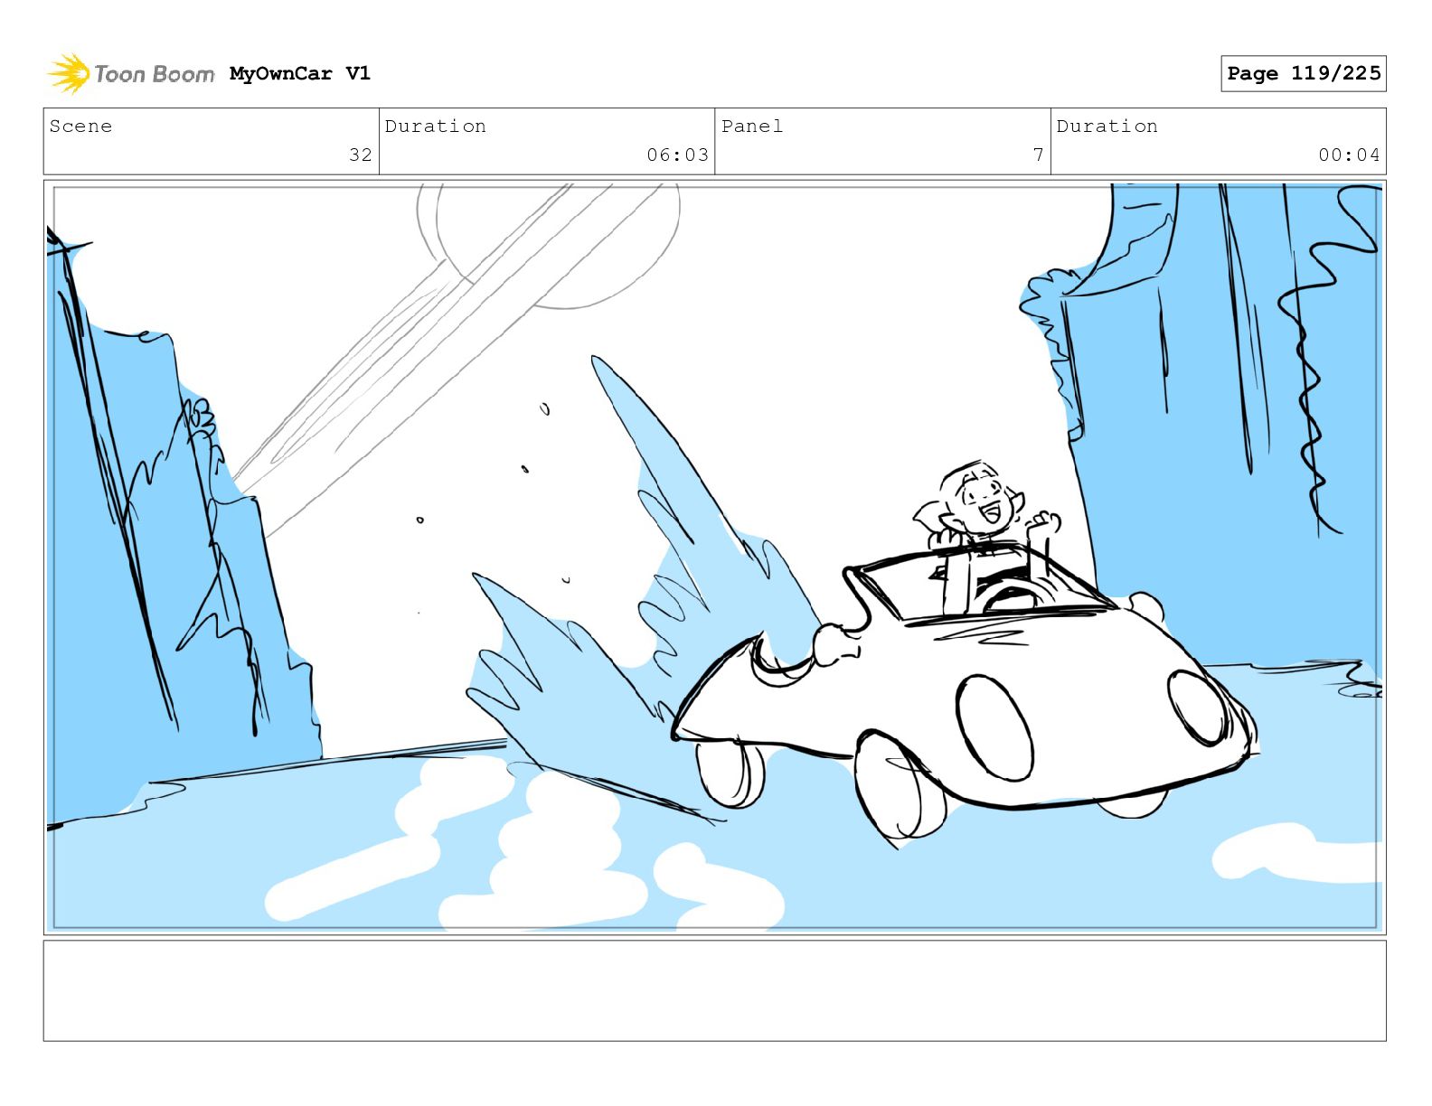
Task: Select the MyOwnCar V1 title
Action: tap(300, 73)
